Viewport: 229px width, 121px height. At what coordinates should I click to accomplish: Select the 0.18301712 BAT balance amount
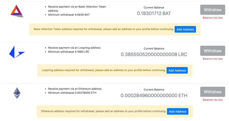pyautogui.click(x=154, y=13)
